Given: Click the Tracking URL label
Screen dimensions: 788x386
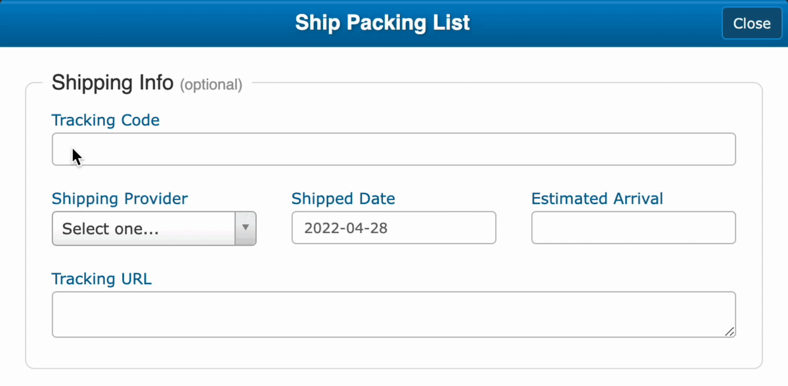Looking at the screenshot, I should click(x=102, y=278).
